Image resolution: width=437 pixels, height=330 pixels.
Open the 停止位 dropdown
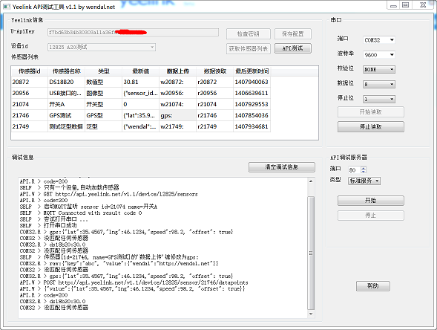tap(378, 99)
